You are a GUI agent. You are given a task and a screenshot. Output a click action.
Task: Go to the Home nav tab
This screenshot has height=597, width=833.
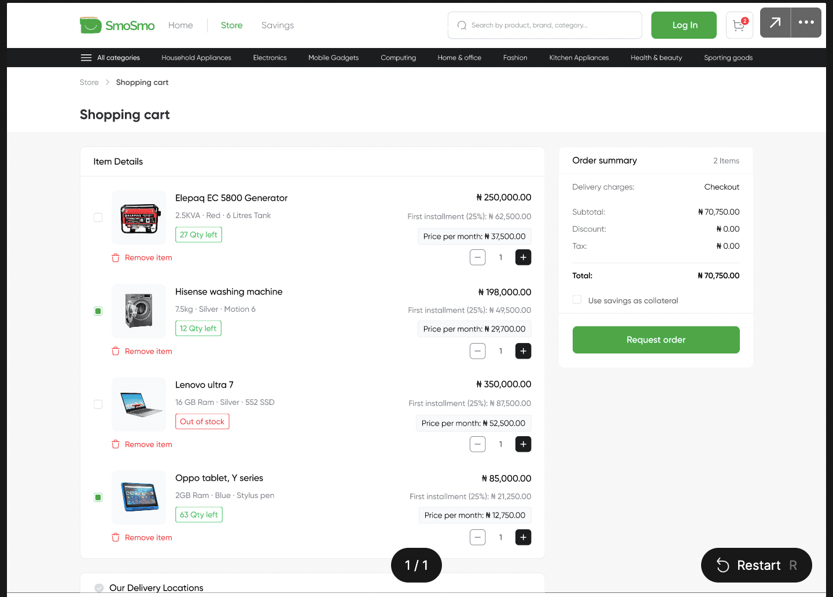(180, 25)
